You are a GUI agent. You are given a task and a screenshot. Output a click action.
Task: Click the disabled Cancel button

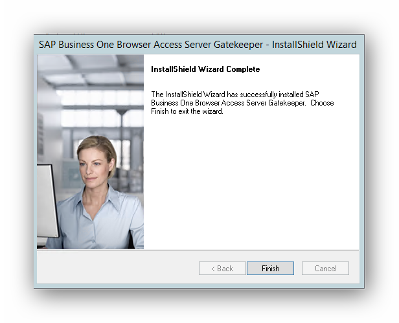325,268
